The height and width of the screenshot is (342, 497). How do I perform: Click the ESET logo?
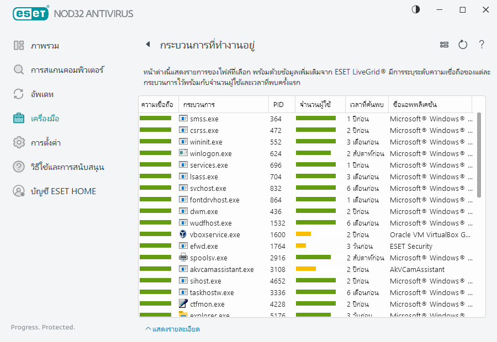click(x=31, y=13)
